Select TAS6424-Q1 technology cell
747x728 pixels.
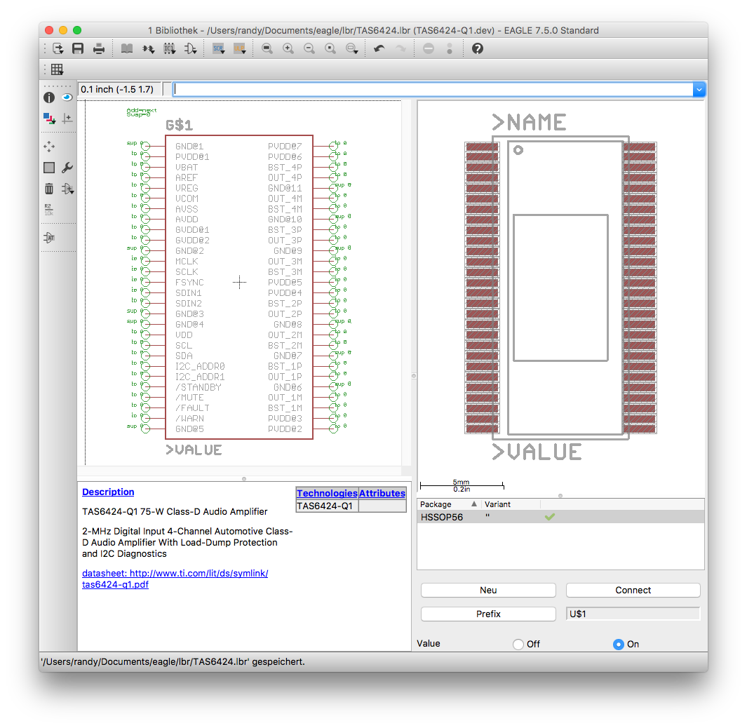tap(327, 506)
